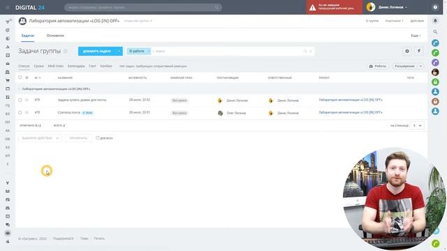Open the arrow beside Добавить задачу
Viewport: 447px width, 251px height.
[x=119, y=51]
